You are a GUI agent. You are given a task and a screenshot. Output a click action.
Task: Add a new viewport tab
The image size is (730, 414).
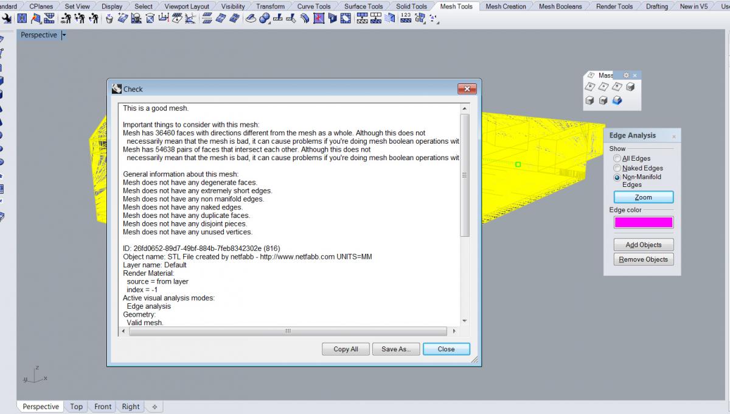[x=155, y=407]
